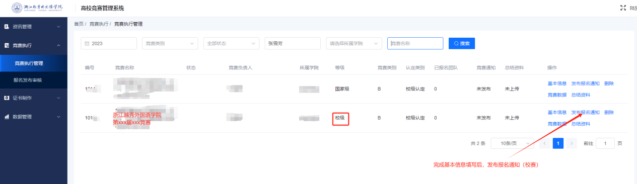This screenshot has width=637, height=184.
Task: Click the 资讯管理 sidebar icon
Action: point(7,26)
